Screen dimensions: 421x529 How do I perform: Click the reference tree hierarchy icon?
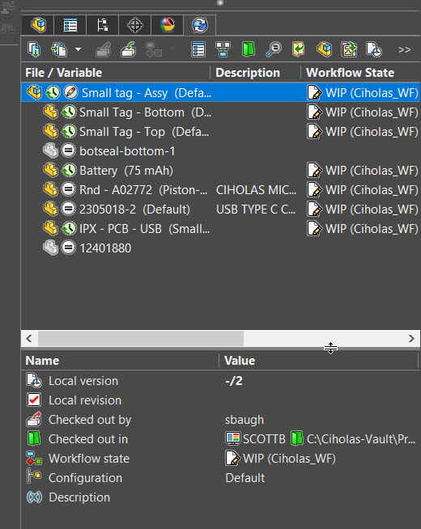pos(223,49)
